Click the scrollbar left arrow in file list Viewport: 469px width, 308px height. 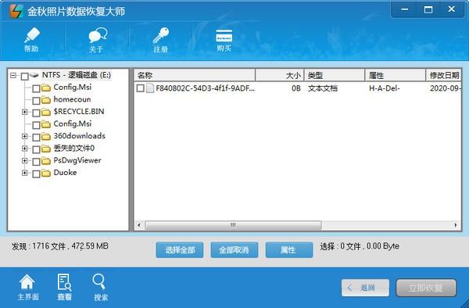click(139, 225)
